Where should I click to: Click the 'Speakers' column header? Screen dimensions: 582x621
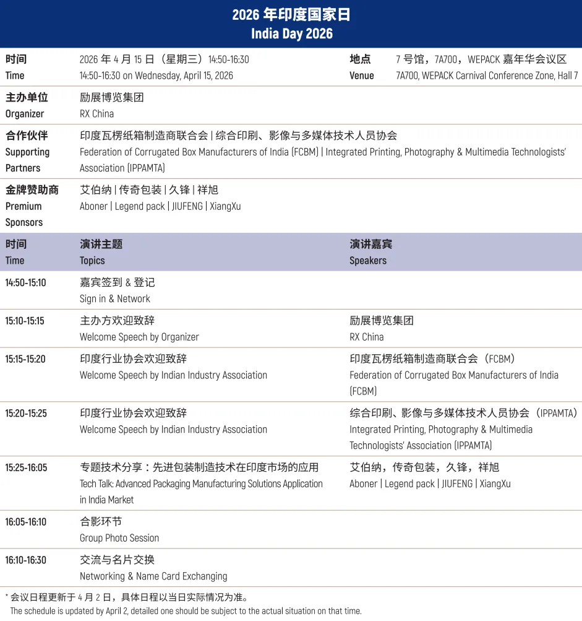tap(368, 261)
